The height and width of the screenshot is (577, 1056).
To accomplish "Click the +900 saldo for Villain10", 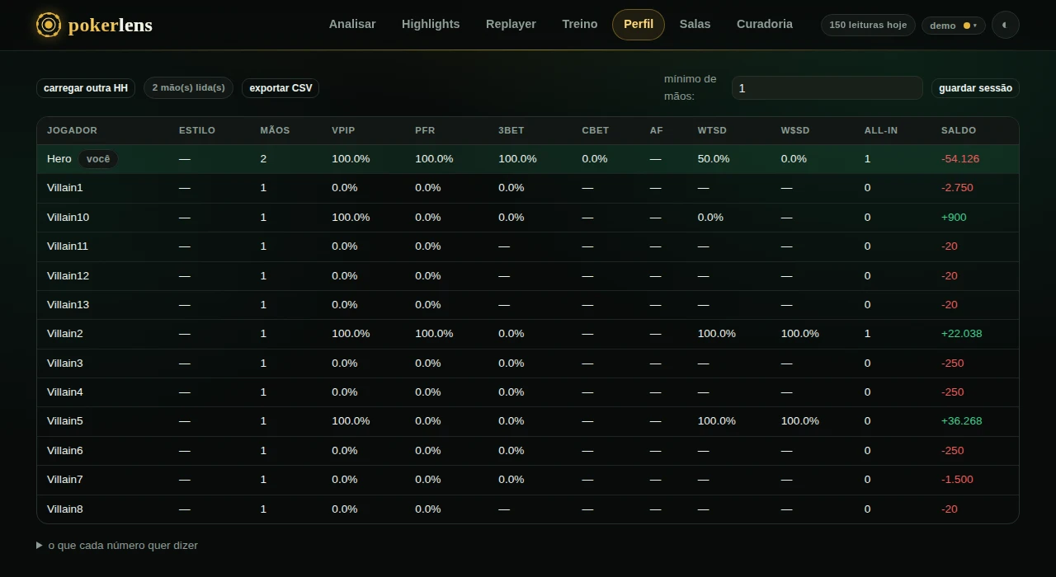I will pos(954,218).
